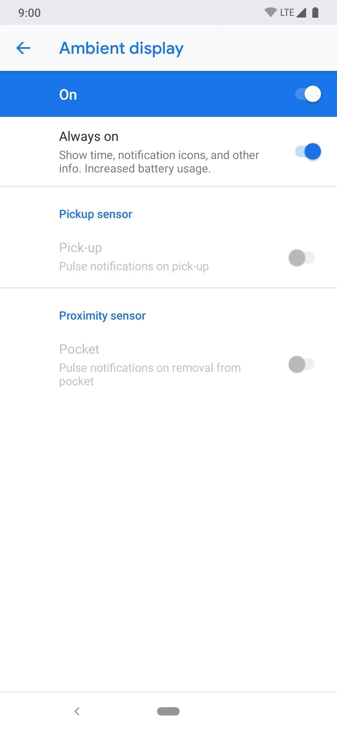Toggle the Pick-up switch

pyautogui.click(x=301, y=258)
